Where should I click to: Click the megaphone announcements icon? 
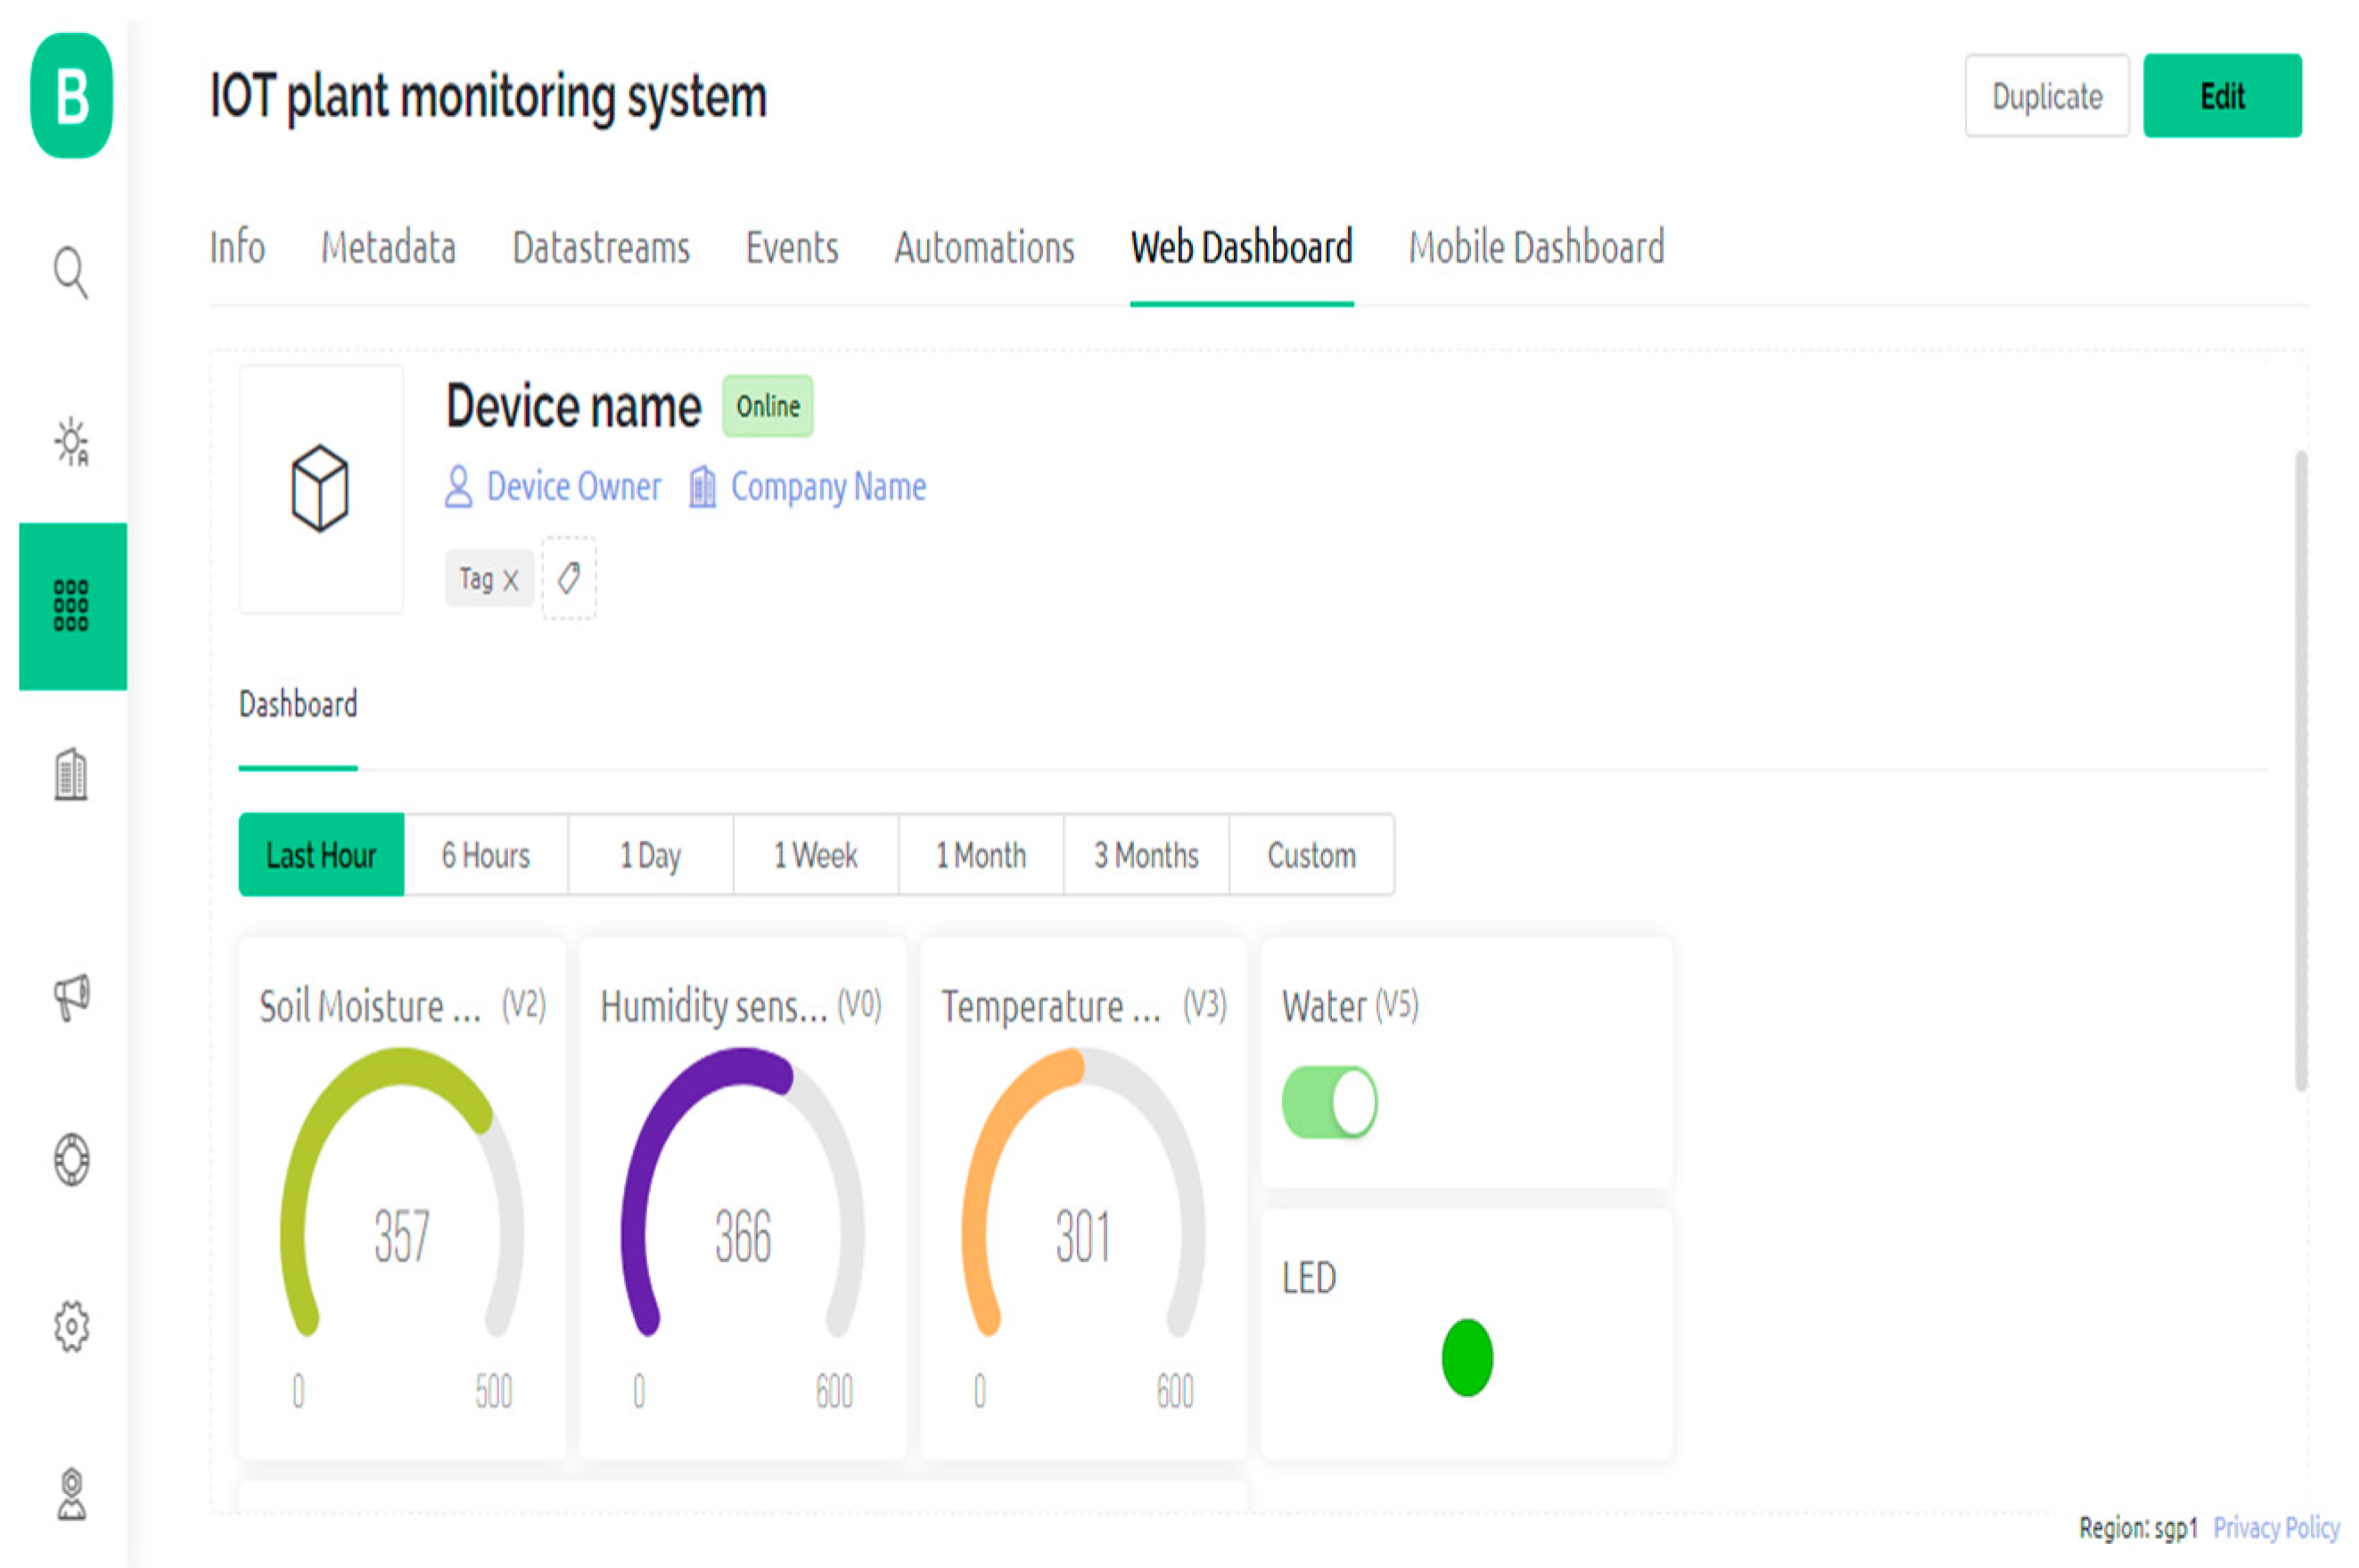coord(71,996)
